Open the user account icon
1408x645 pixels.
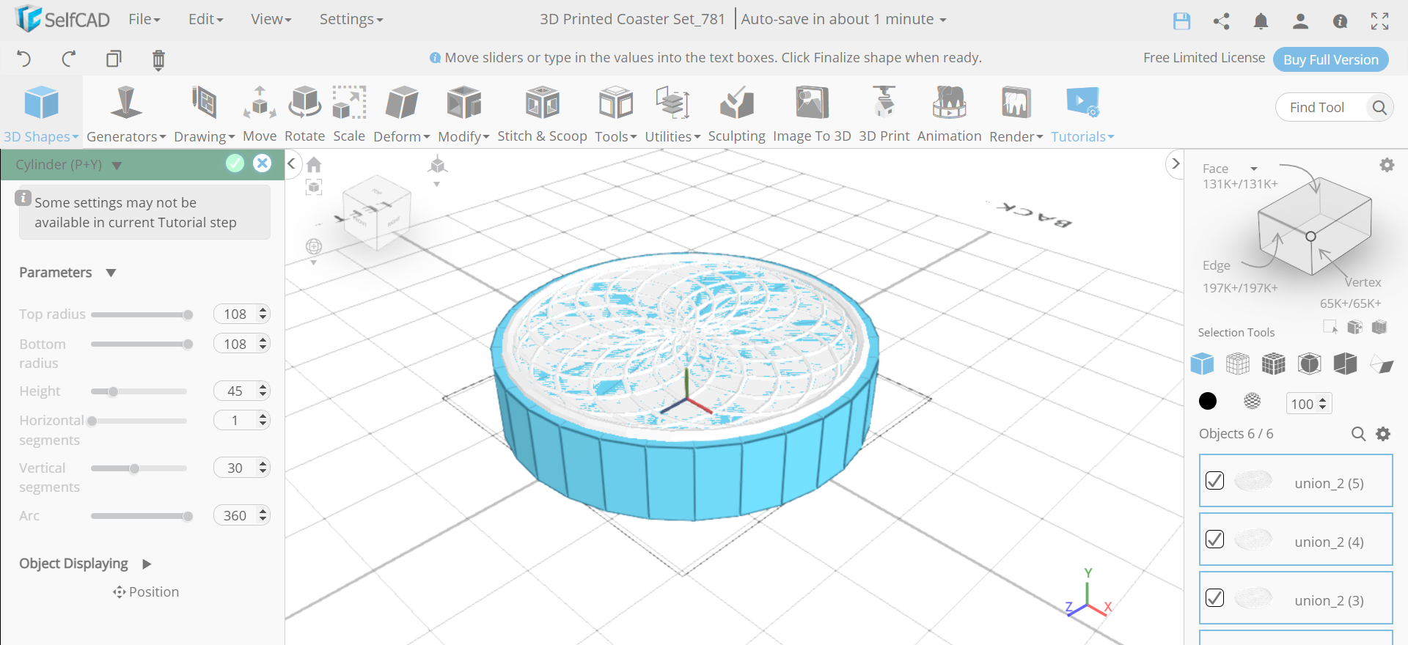click(1300, 21)
